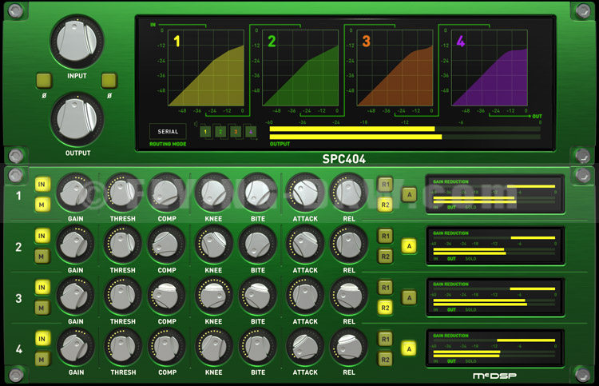Toggle IN button for band 4
Image resolution: width=599 pixels, height=386 pixels.
[42, 339]
